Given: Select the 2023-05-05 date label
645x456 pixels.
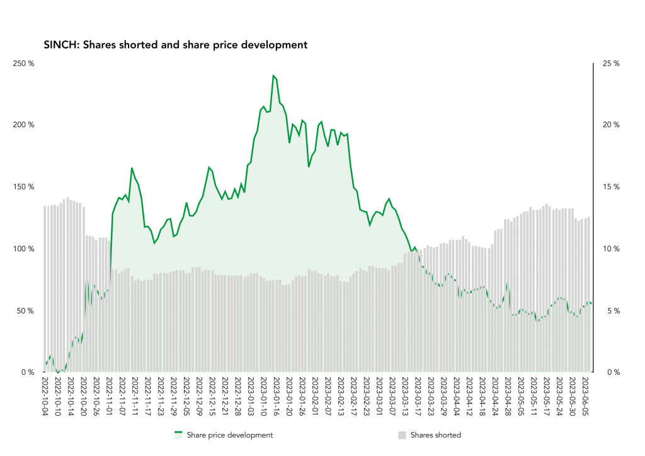Looking at the screenshot, I should [522, 396].
